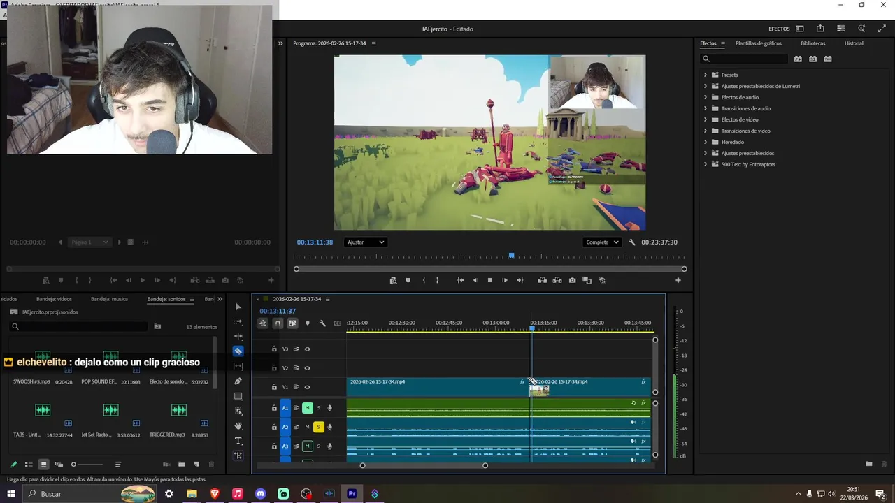Switch to Bandeja: musica tab

click(109, 299)
